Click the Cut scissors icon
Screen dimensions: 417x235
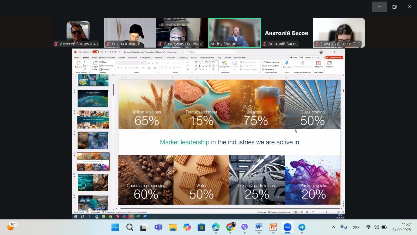tap(84, 62)
